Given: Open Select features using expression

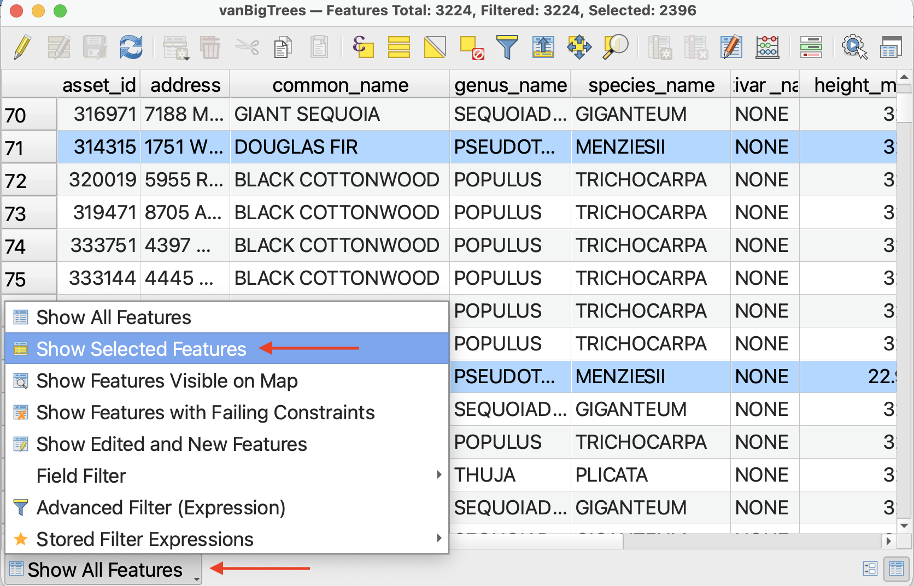Looking at the screenshot, I should coord(362,47).
